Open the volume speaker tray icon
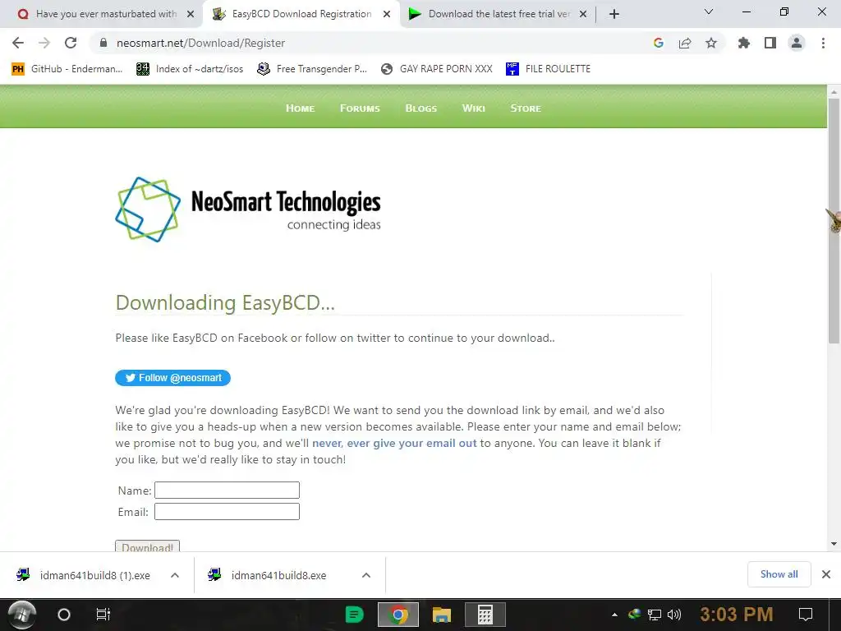Viewport: 841px width, 631px height. pyautogui.click(x=673, y=615)
